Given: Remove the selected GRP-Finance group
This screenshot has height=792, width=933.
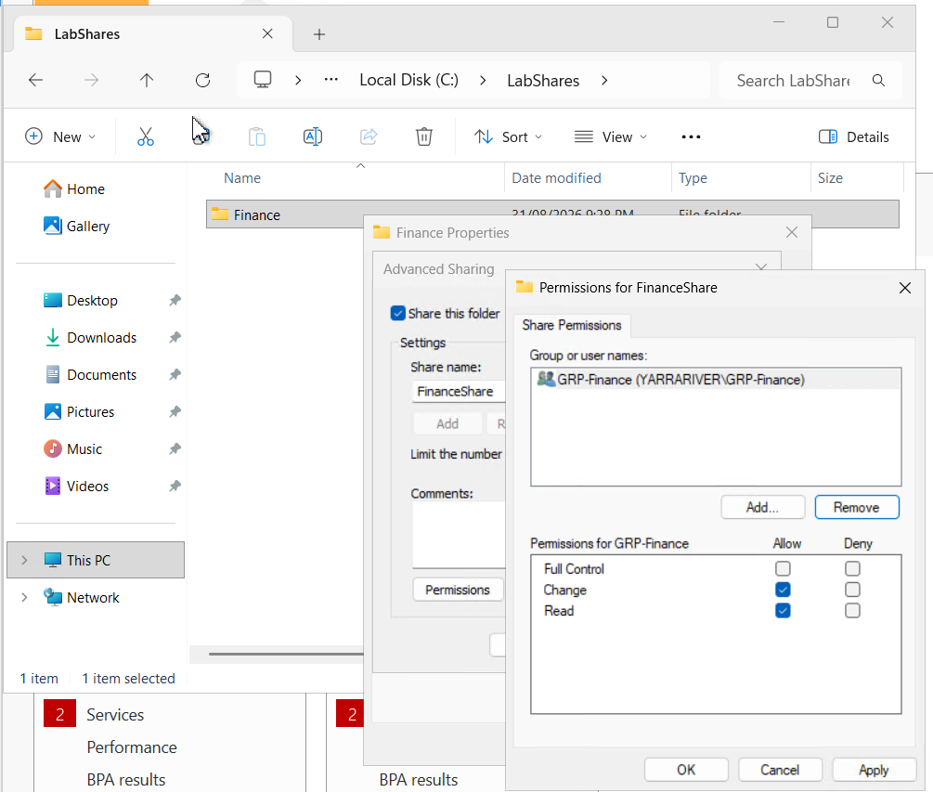Looking at the screenshot, I should pyautogui.click(x=856, y=508).
